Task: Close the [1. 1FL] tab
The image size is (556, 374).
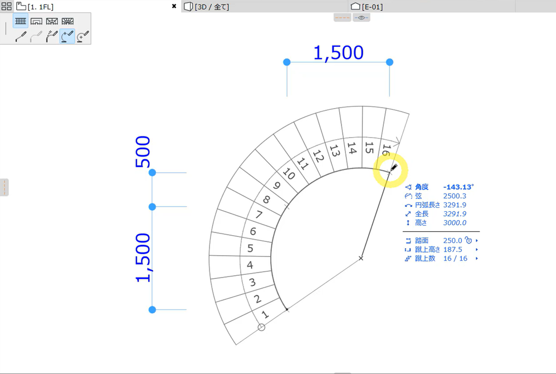Action: pos(174,6)
